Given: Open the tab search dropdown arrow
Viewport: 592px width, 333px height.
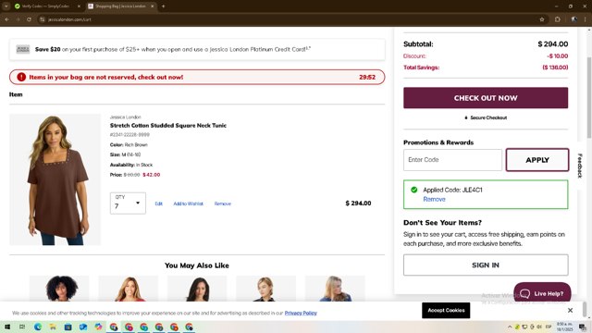Looking at the screenshot, I should (6, 6).
